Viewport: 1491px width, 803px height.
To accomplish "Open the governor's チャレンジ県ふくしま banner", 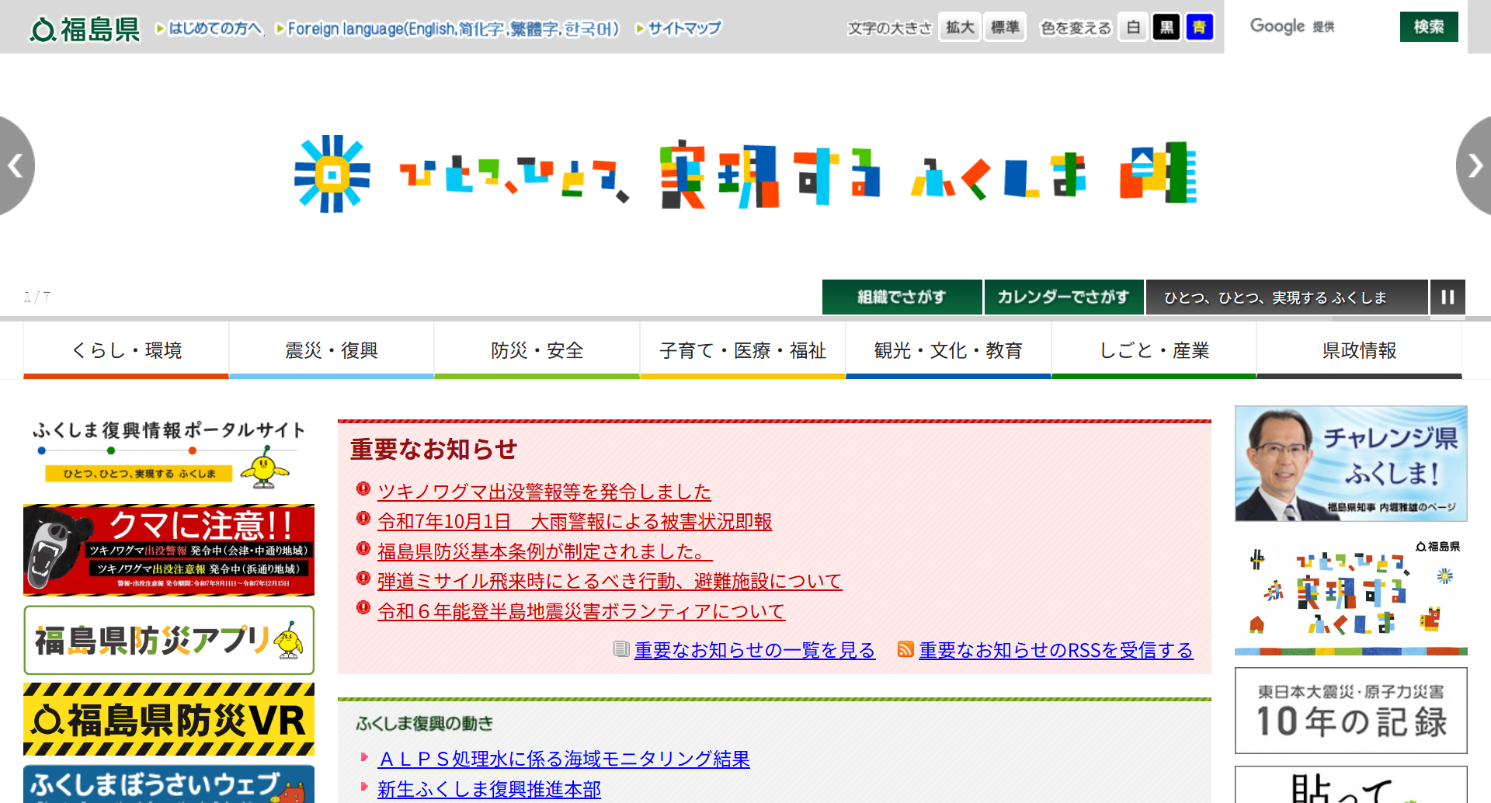I will click(1350, 464).
